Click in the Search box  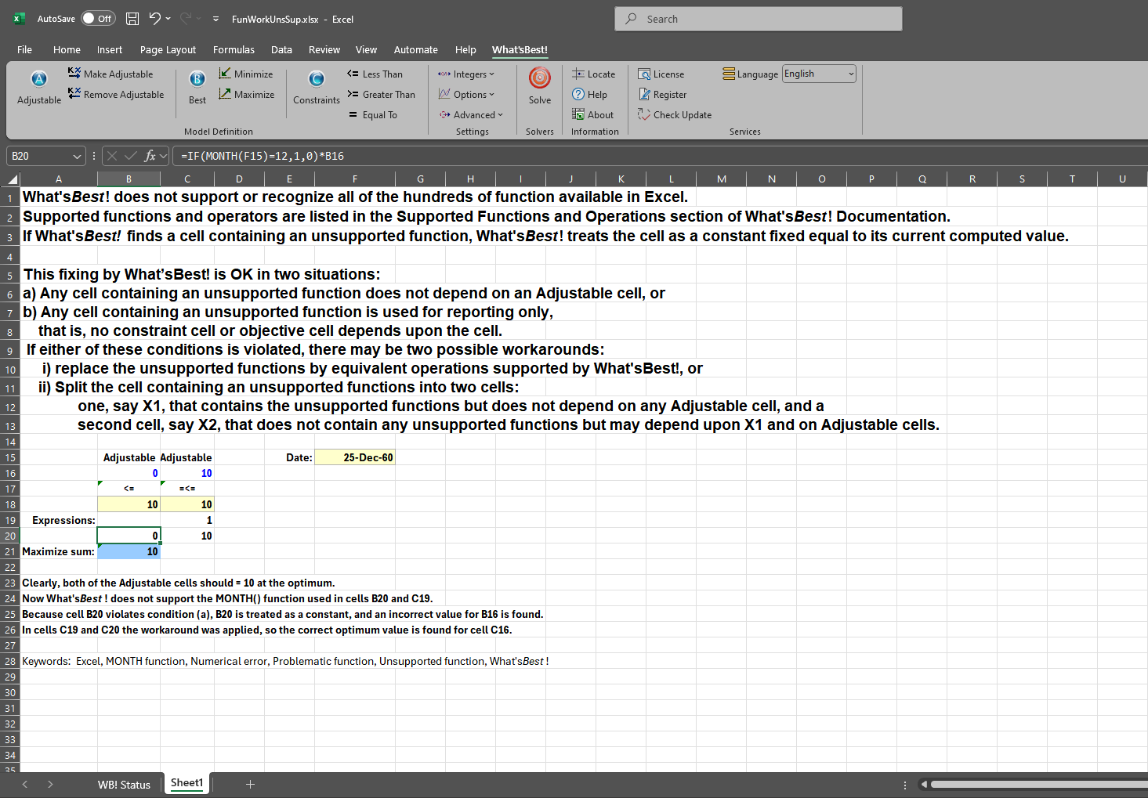pos(759,19)
